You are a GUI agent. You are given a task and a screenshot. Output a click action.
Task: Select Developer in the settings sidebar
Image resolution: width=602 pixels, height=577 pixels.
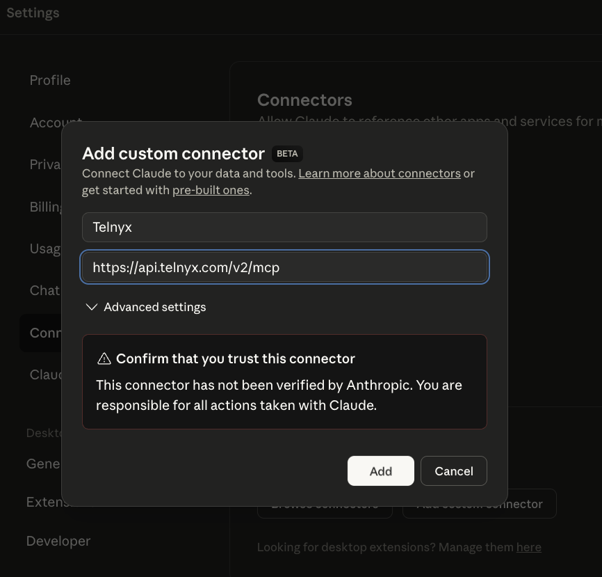(x=58, y=541)
